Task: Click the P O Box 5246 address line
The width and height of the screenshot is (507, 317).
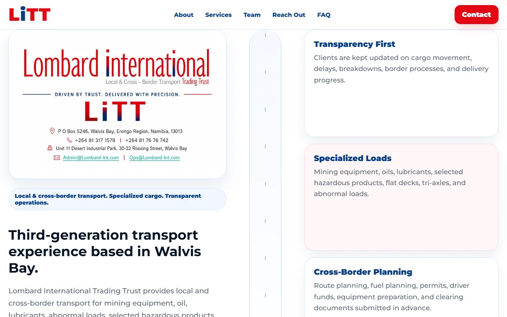Action: (x=120, y=131)
